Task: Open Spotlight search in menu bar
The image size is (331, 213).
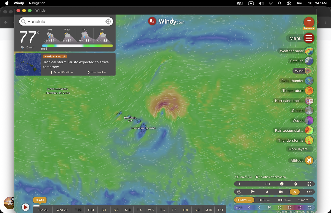Action: click(280, 3)
